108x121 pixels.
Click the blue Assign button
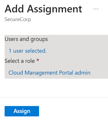[22, 111]
